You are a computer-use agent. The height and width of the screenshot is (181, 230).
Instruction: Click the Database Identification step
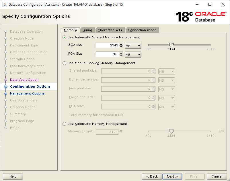[x=29, y=52]
